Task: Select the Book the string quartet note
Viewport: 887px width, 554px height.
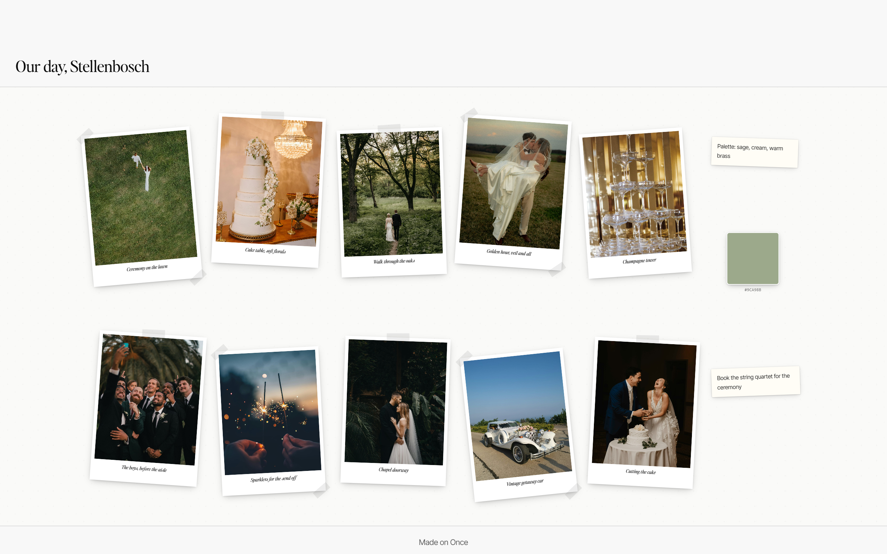Action: [756, 382]
